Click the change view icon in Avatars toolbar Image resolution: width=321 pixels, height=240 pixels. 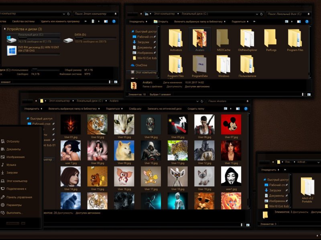click(x=226, y=108)
